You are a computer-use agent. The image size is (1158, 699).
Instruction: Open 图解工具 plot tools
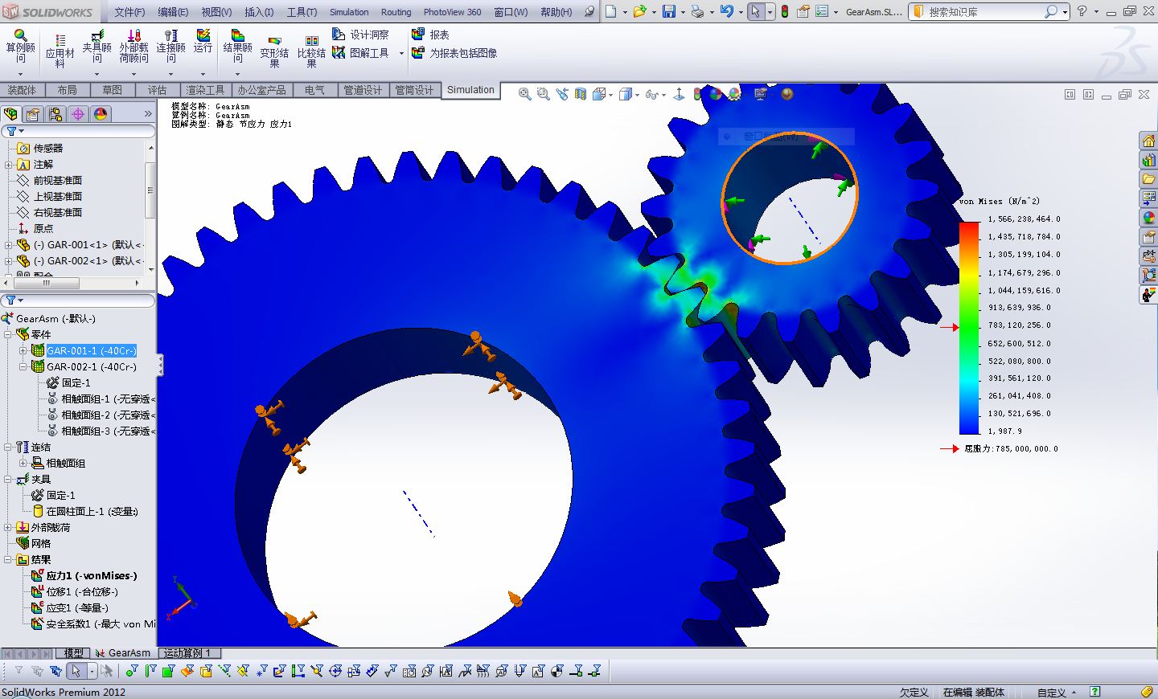click(x=360, y=52)
